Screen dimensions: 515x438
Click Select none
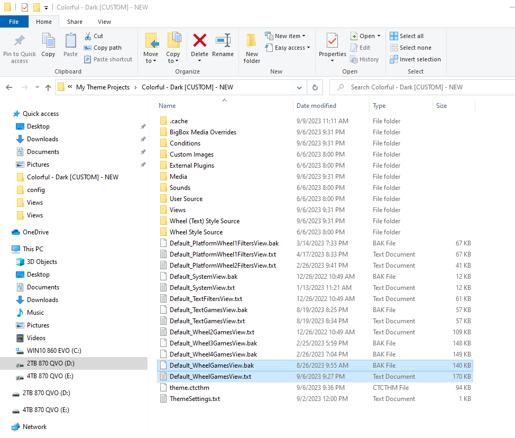click(411, 48)
